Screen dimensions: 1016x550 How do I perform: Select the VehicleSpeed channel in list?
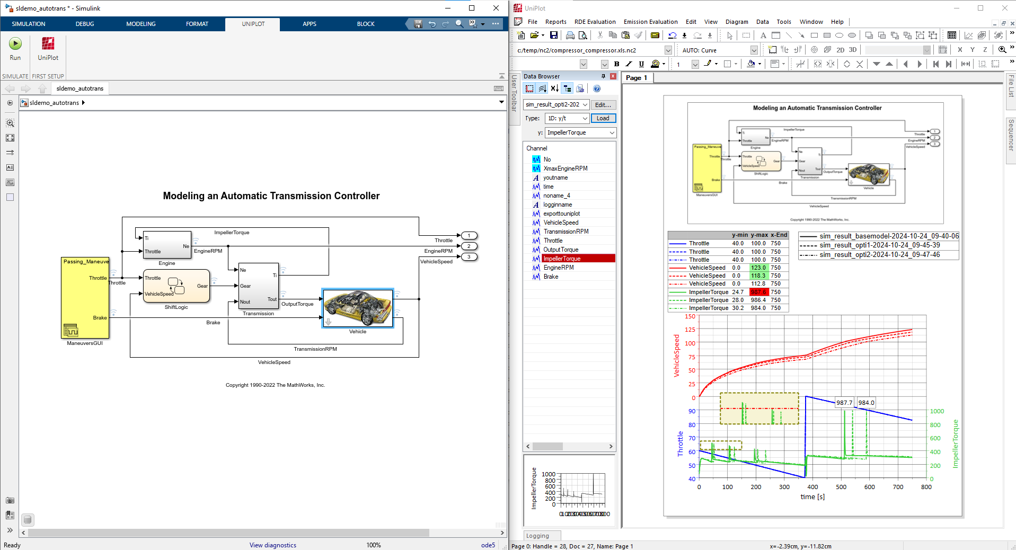tap(561, 223)
